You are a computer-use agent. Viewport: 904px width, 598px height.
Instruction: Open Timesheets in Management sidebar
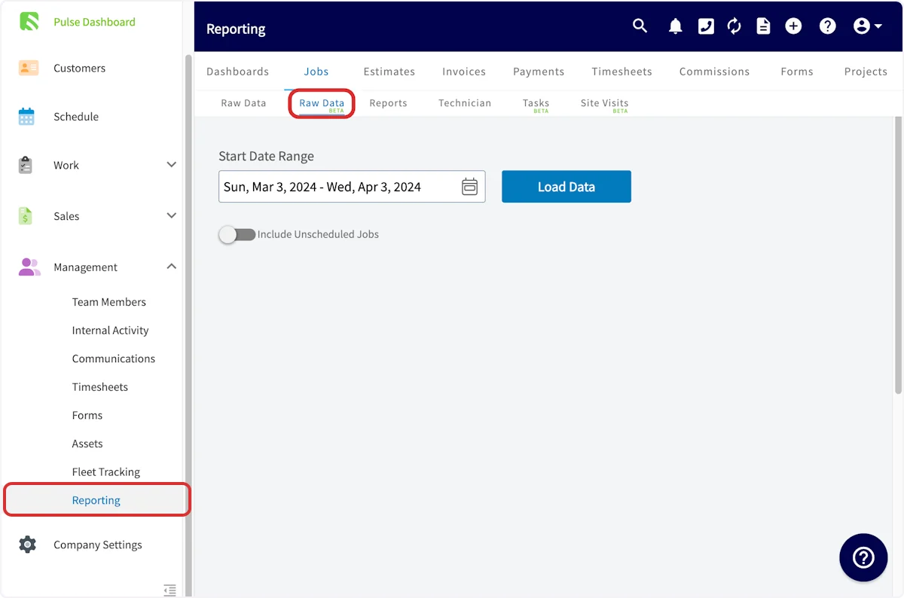[100, 387]
